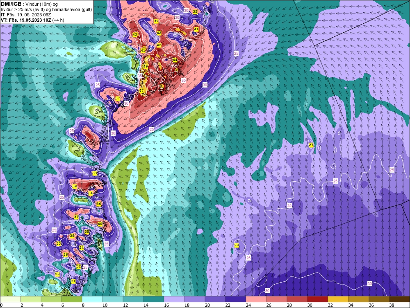
Task: Click the 'IT: Fös. 19. 05. 2023 06Z' line
Action: click(25, 15)
